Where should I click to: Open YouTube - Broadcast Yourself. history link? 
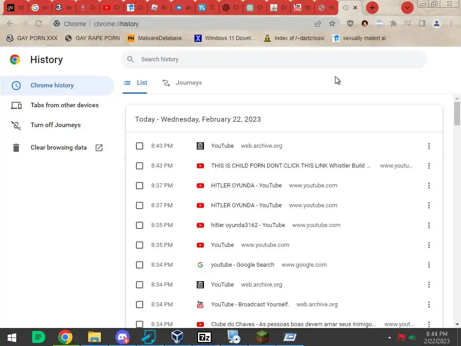pyautogui.click(x=250, y=305)
